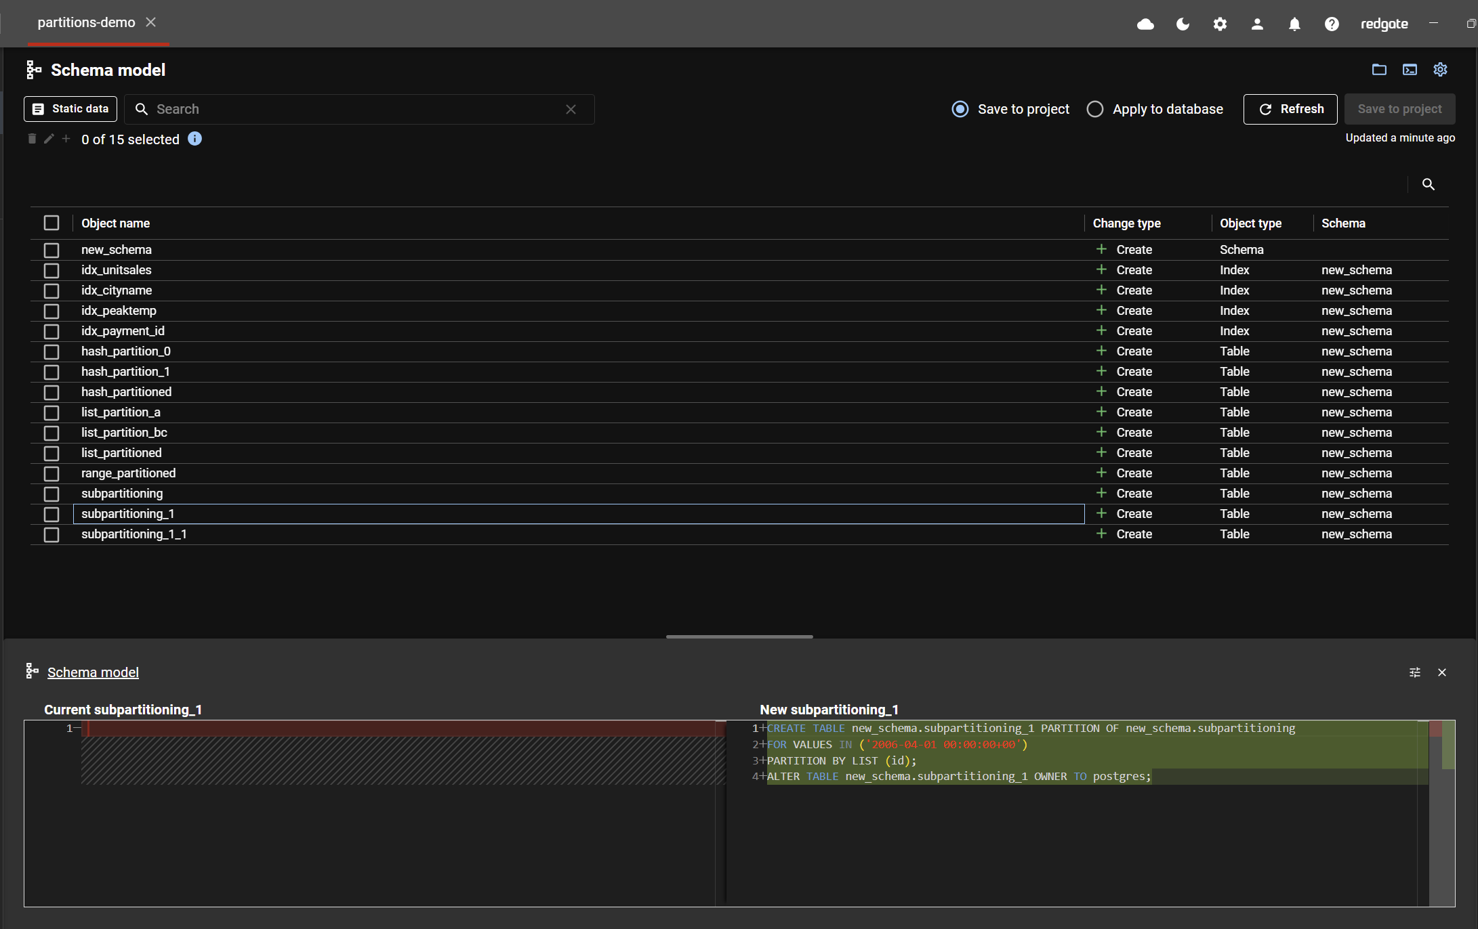Click the redgate logo
Viewport: 1478px width, 929px height.
[1384, 24]
